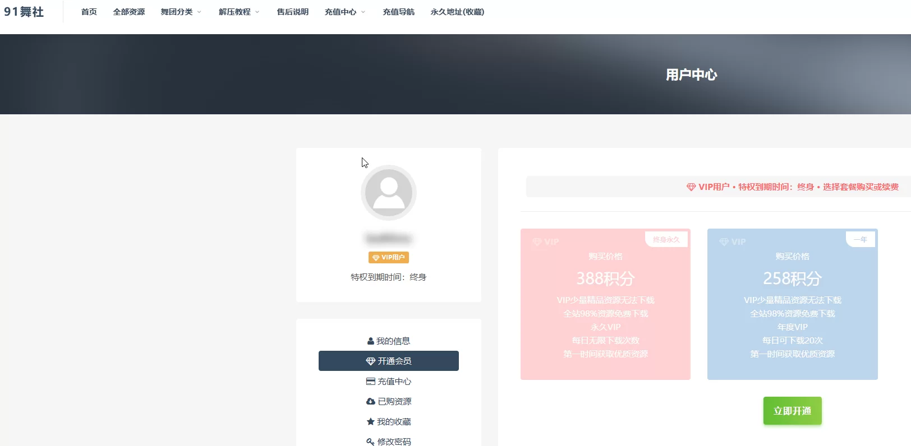Click the star icon beside 我的收藏

[370, 421]
